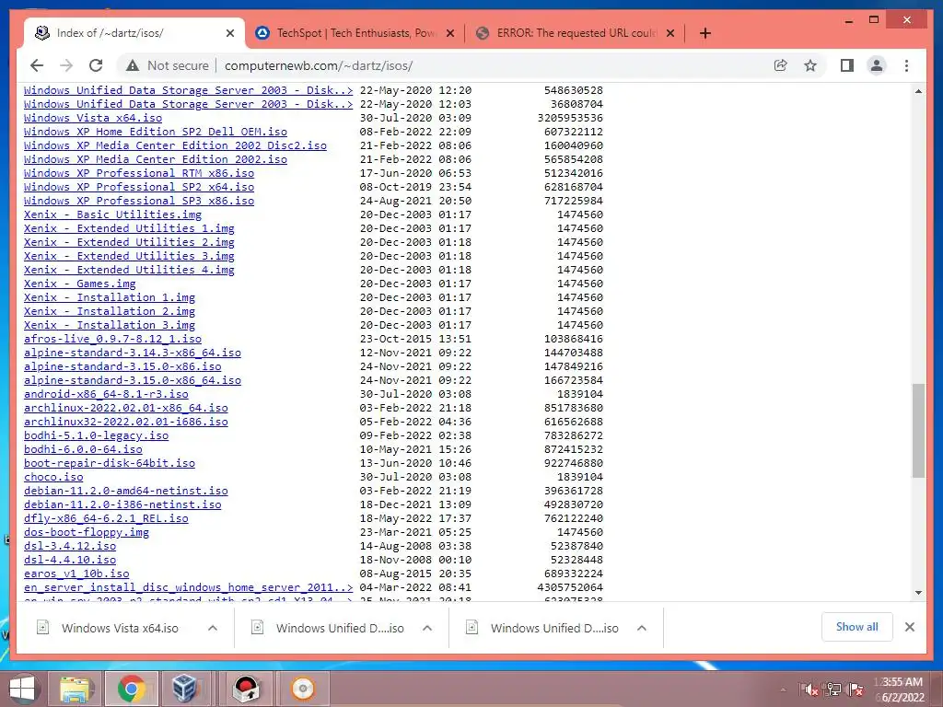Image resolution: width=943 pixels, height=707 pixels.
Task: Switch to the ERROR requested URL tab
Action: pyautogui.click(x=576, y=33)
